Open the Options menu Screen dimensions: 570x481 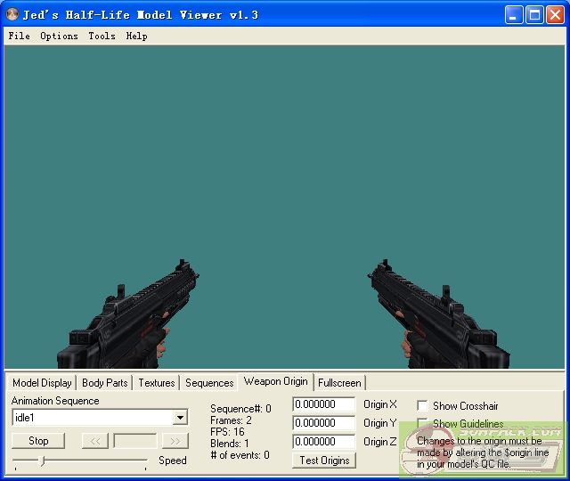[59, 37]
